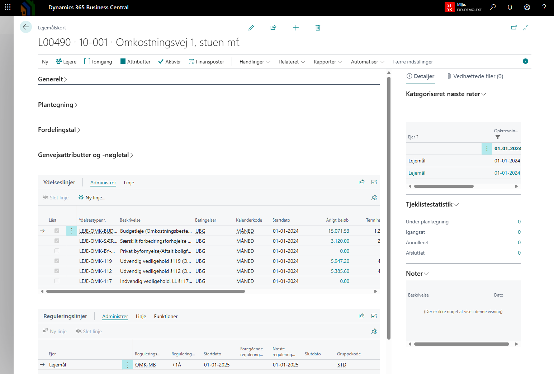Click Færre indstillinger
This screenshot has height=374, width=554.
(413, 62)
